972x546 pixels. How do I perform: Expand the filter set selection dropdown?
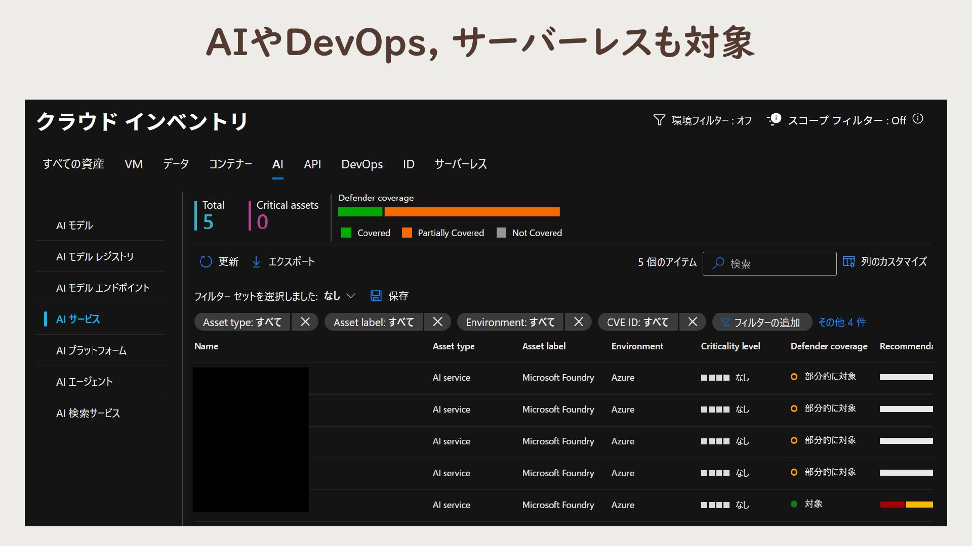pos(351,296)
